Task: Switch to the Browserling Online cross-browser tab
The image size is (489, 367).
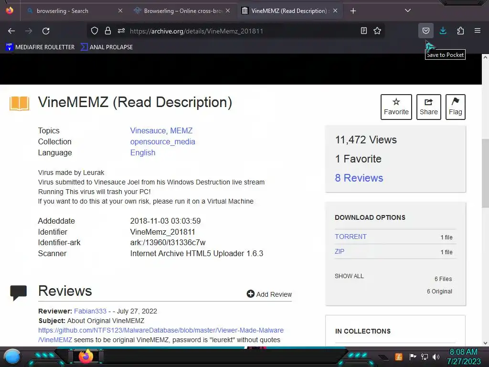Action: click(x=182, y=11)
